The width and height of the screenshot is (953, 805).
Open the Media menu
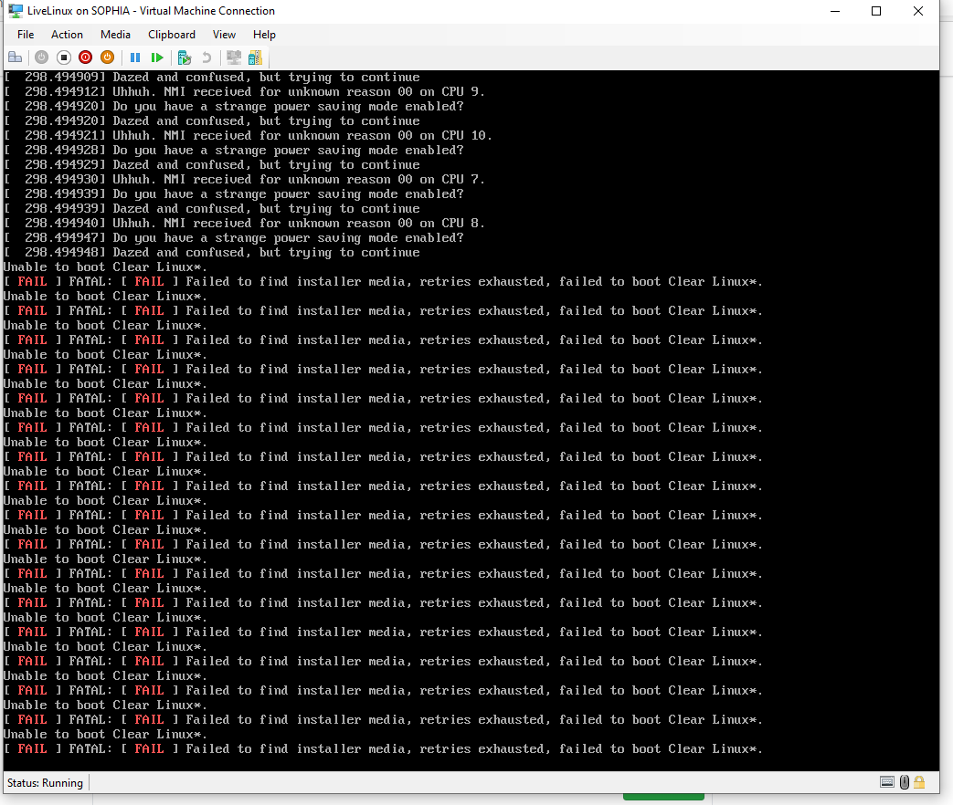(x=115, y=35)
